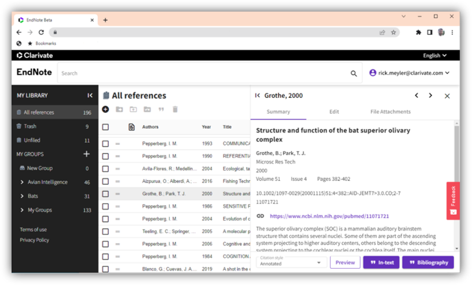
Task: Close the Grothe, 2000 reference panel
Action: pos(447,96)
